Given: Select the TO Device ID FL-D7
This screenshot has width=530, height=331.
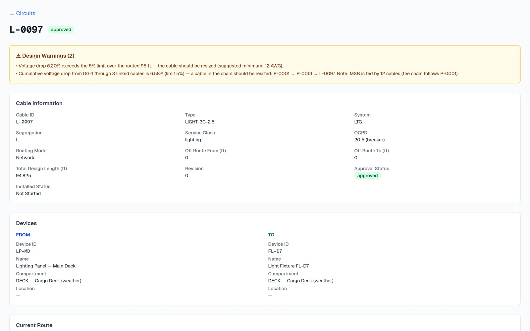Looking at the screenshot, I should coord(275,251).
